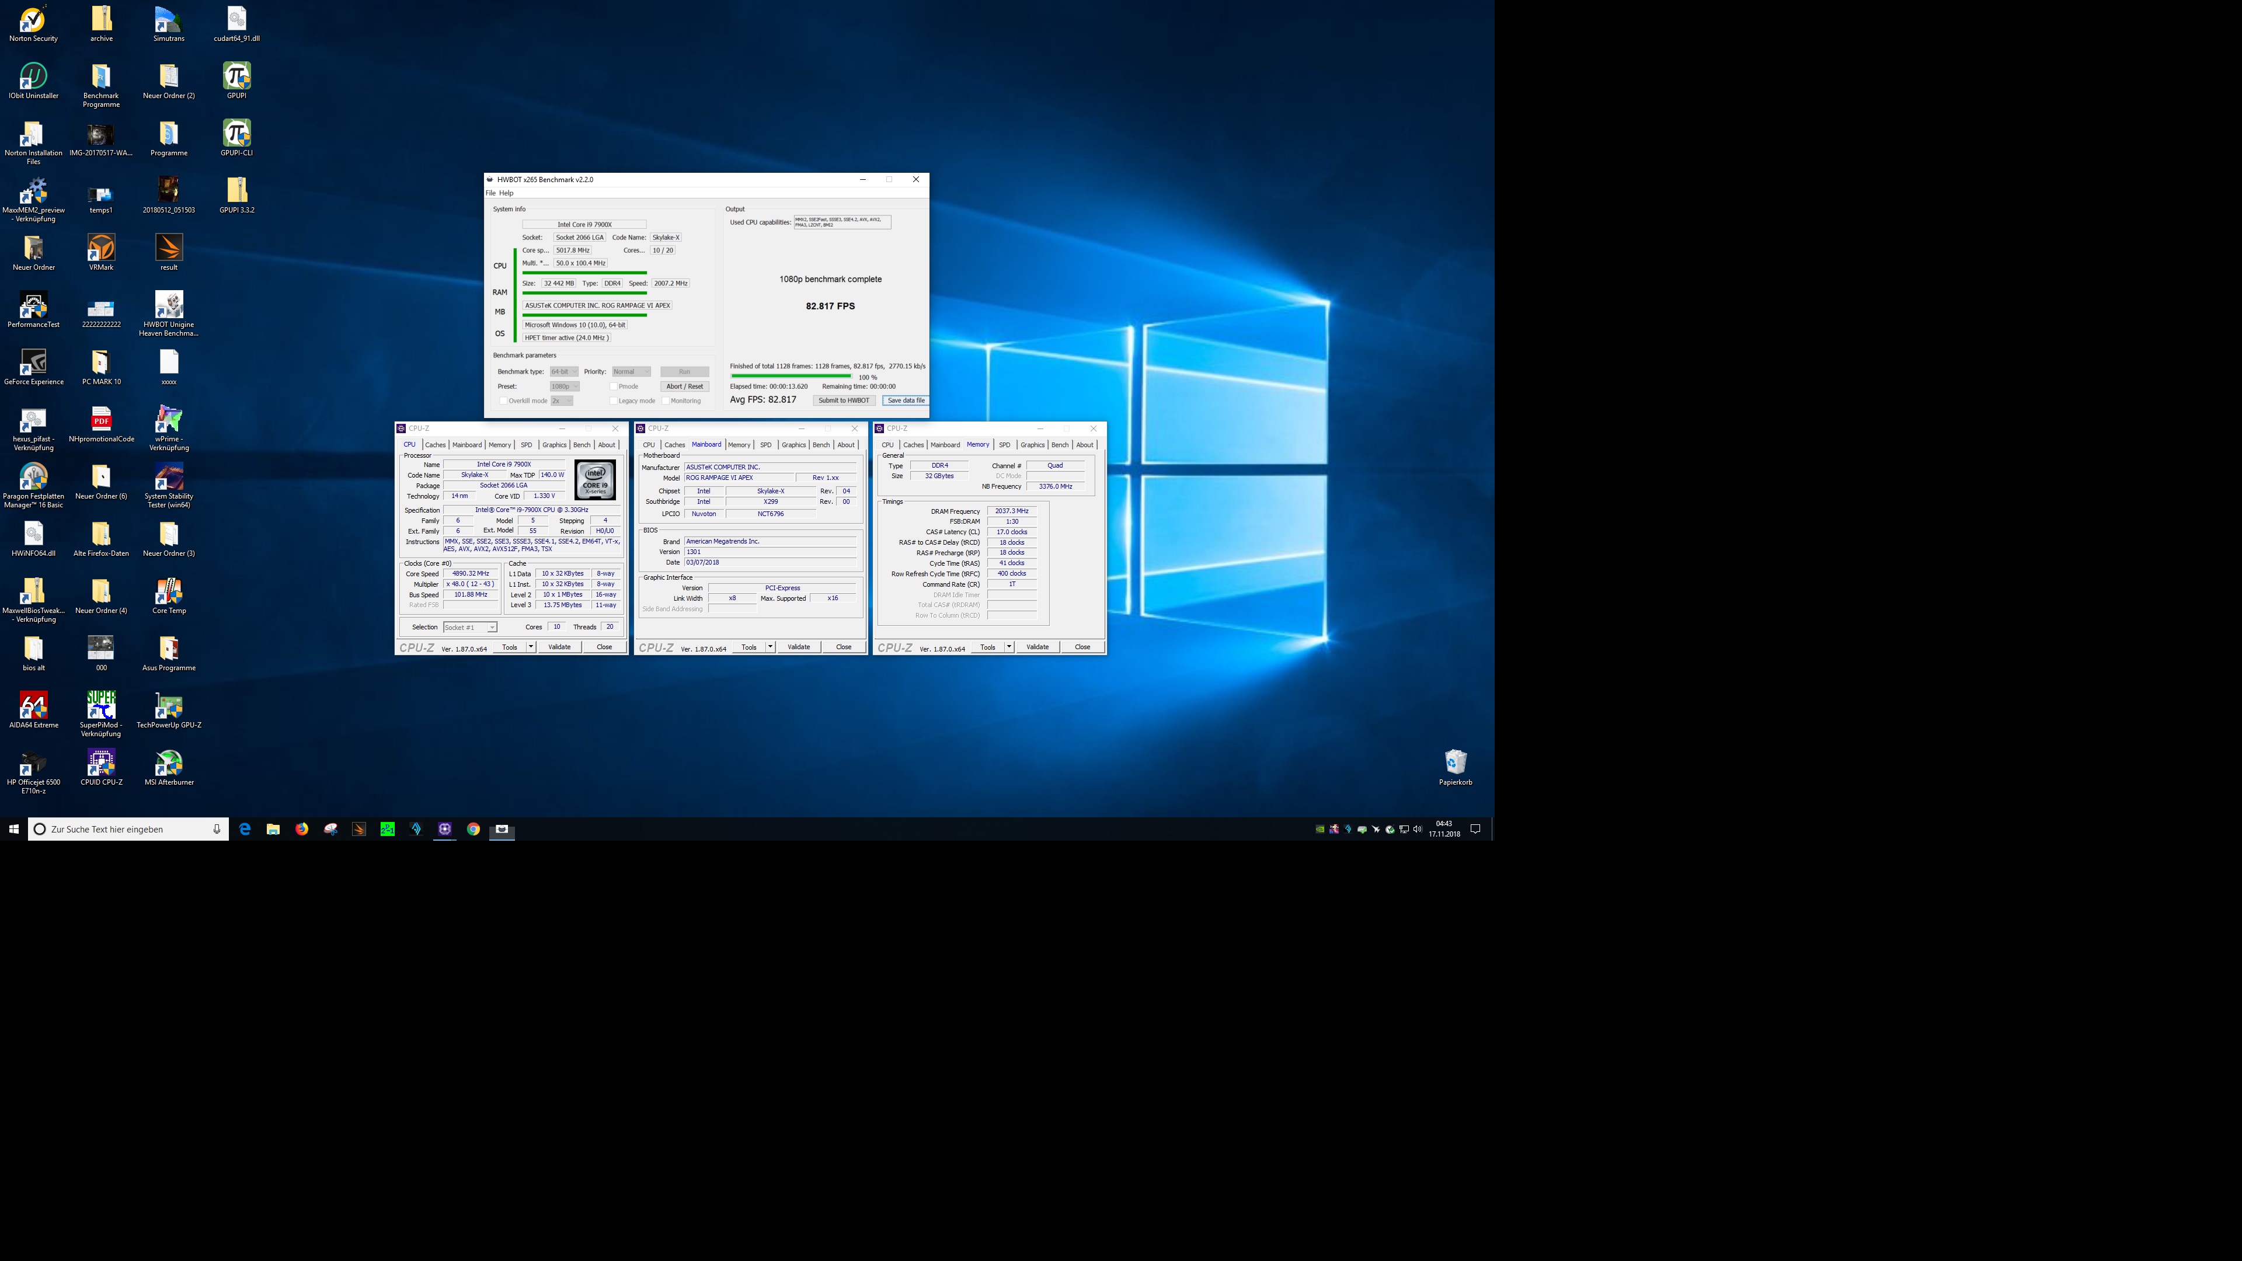Click the Intel Core i9 logo in CPU-Z
The image size is (2242, 1261).
point(596,480)
